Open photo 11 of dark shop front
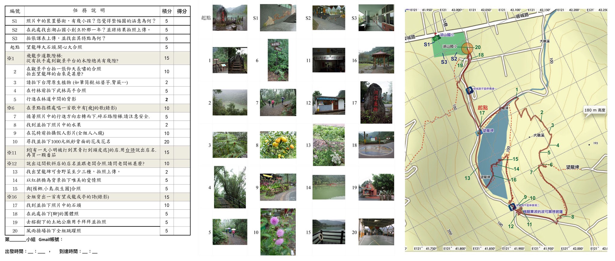This screenshot has height=261, width=615. [x=329, y=60]
